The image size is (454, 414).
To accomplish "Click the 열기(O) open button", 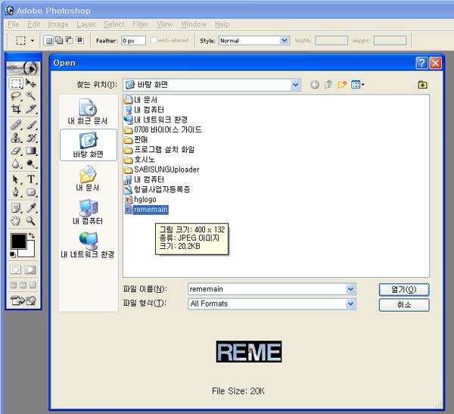I will pyautogui.click(x=404, y=289).
